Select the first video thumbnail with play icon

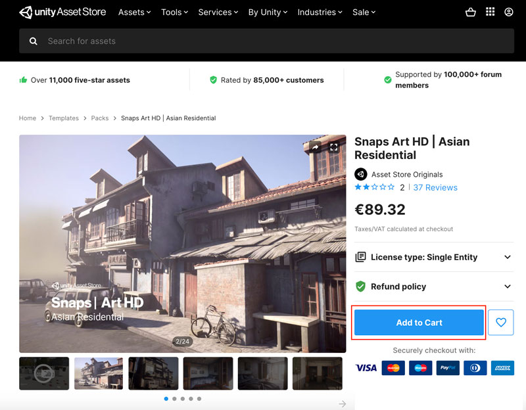coord(44,373)
